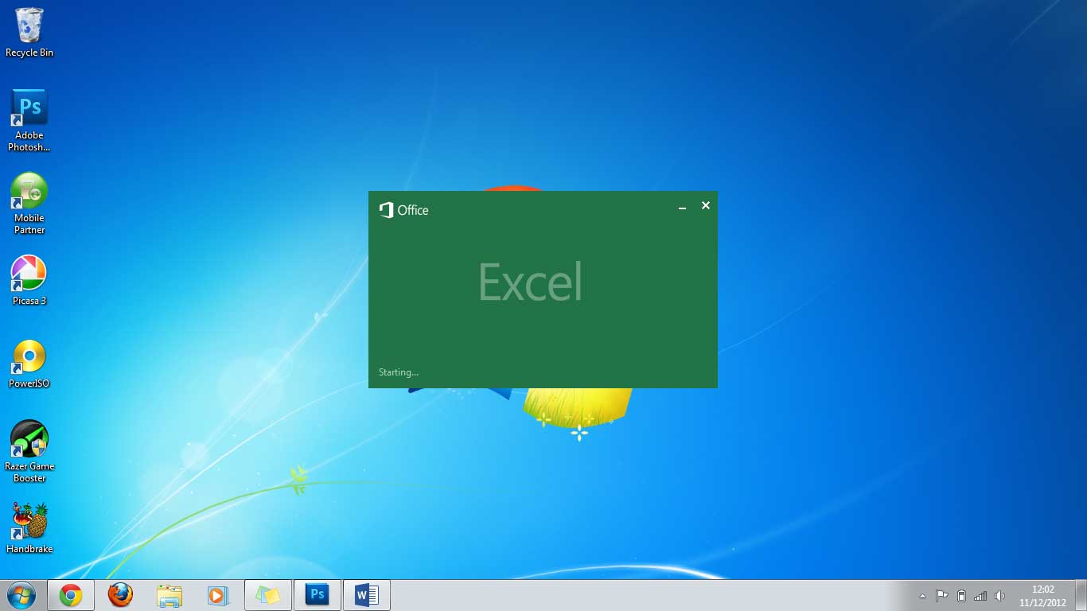Click the Show desktop strip
The image size is (1087, 611).
point(1081,595)
